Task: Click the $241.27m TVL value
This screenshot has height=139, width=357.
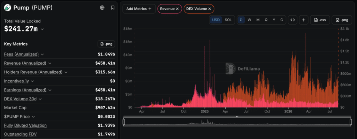Action: pos(21,29)
